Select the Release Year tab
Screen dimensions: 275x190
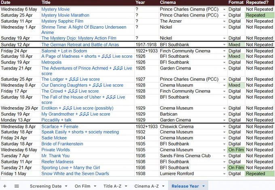pos(185,186)
